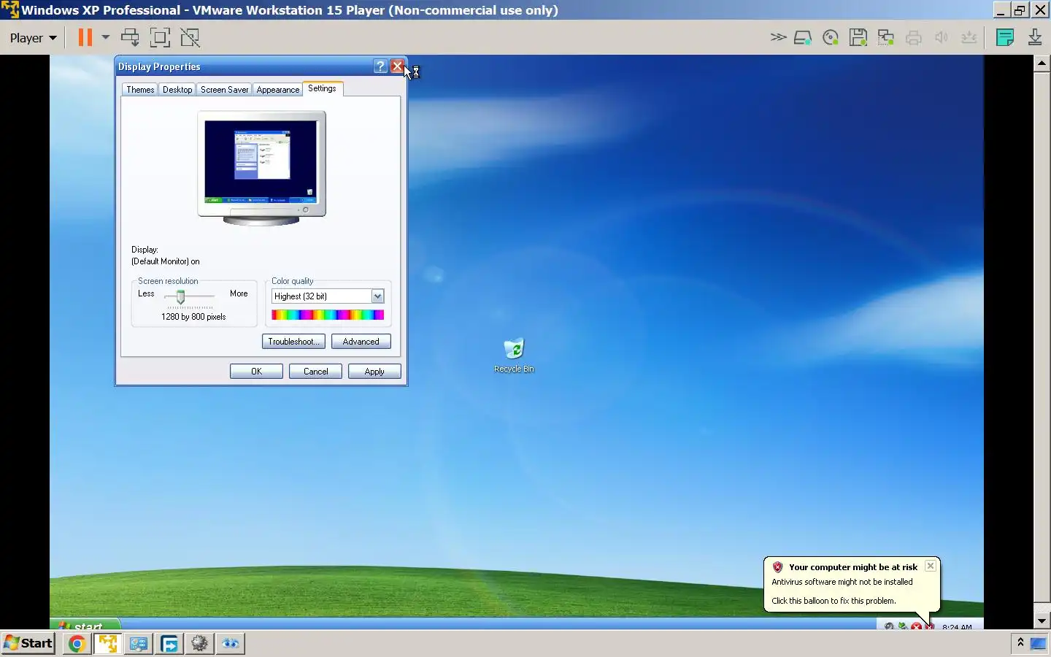This screenshot has height=657, width=1051.
Task: Launch Google Chrome from the host taskbar
Action: pos(77,643)
